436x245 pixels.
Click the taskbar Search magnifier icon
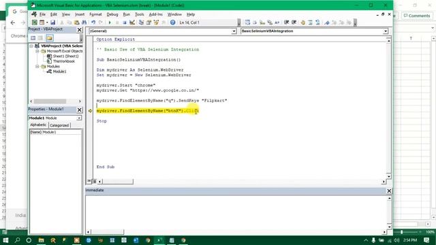pyautogui.click(x=17, y=240)
